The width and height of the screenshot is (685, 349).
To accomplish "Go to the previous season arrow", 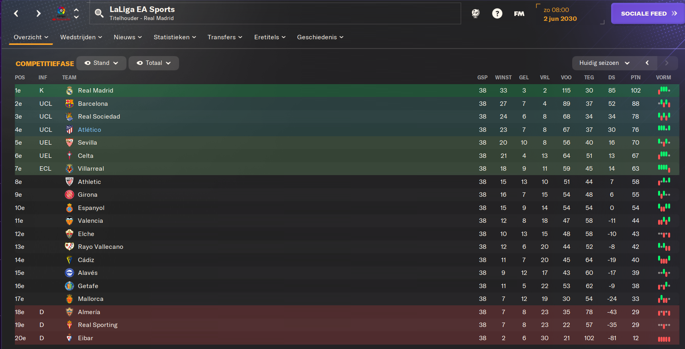I will [647, 63].
